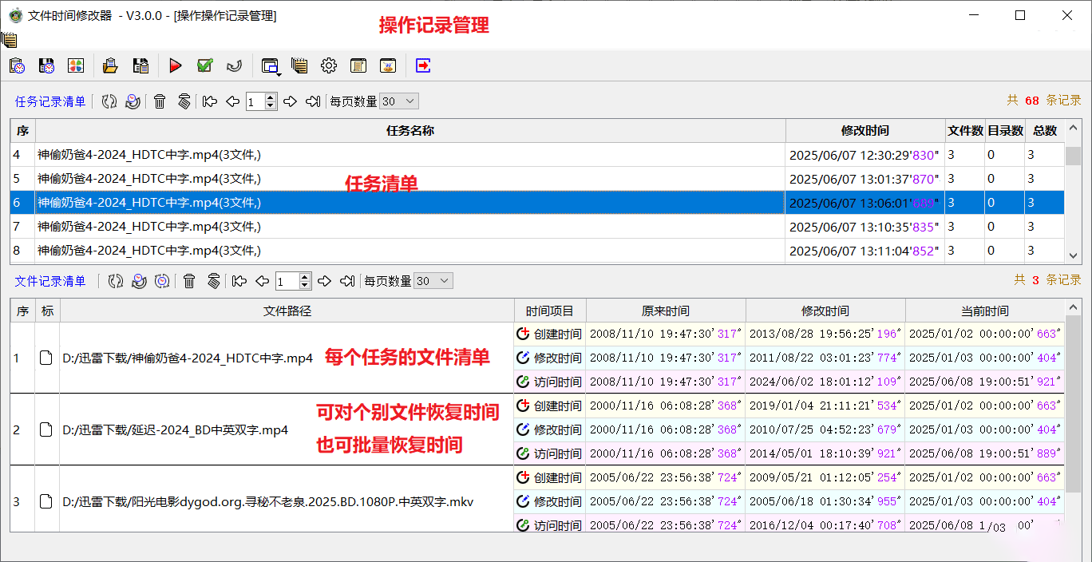Click original time 2005/06/22 23:56:38 in 修改时间 row
Viewport: 1092px width, 562px height.
pyautogui.click(x=664, y=502)
